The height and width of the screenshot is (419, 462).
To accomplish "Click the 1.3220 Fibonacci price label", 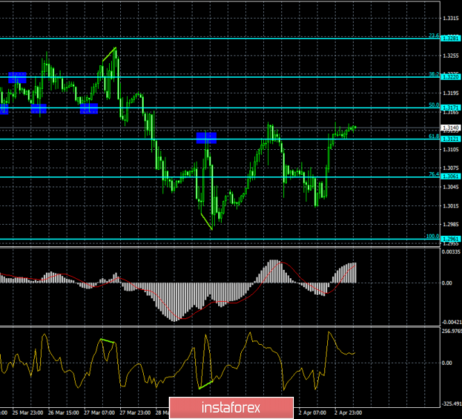I will (449, 76).
